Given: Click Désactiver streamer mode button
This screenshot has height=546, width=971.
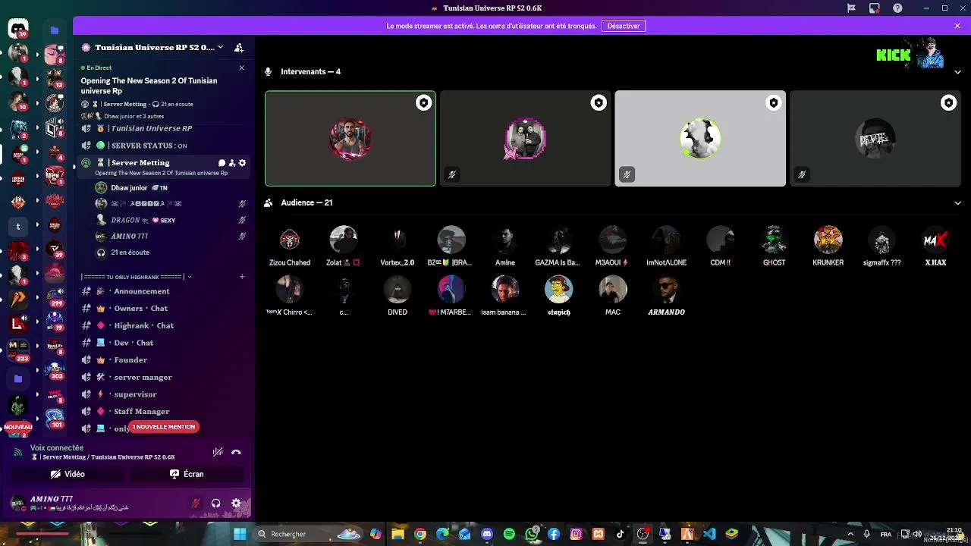Looking at the screenshot, I should [x=624, y=26].
